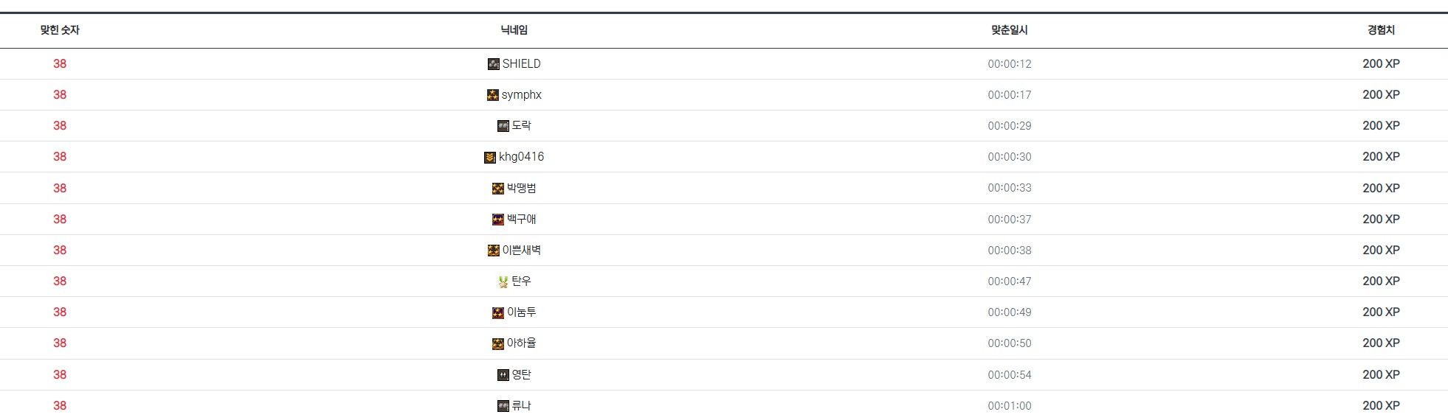This screenshot has width=1448, height=420.
Task: Click the level badge next to 도락
Action: pyautogui.click(x=503, y=126)
